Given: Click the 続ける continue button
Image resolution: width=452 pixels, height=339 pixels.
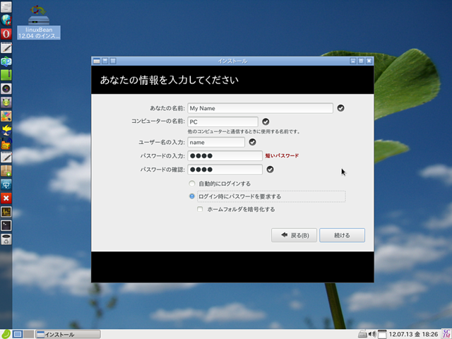Looking at the screenshot, I should 342,235.
